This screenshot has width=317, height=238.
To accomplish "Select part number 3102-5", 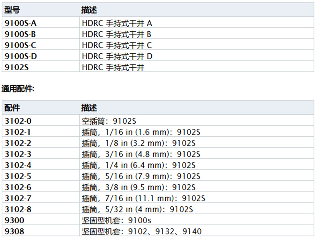I will [18, 176].
